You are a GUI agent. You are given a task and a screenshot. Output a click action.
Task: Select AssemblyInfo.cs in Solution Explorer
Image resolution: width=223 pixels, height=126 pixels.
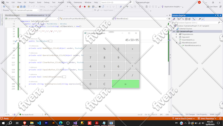pyautogui.click(x=188, y=40)
